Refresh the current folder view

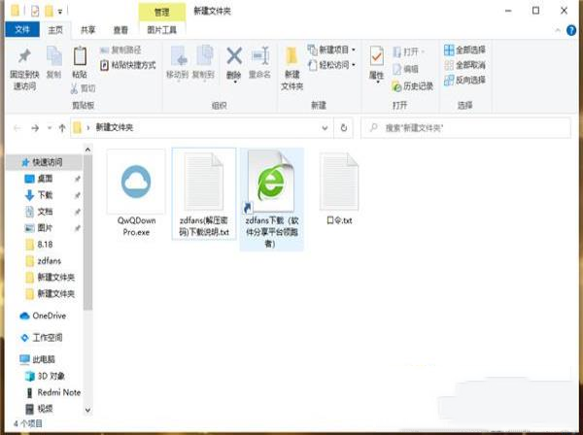[x=344, y=127]
